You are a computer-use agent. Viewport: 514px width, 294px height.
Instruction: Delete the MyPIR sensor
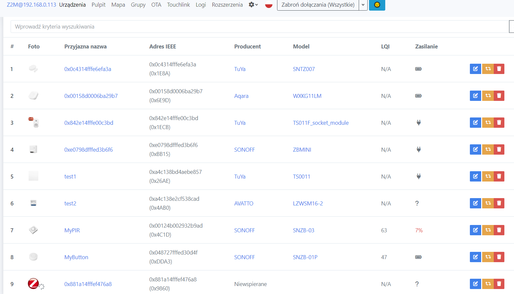(x=499, y=230)
